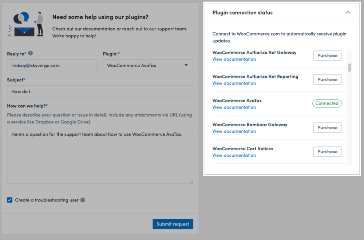This screenshot has height=240, width=364.
Task: Click the How can we help textarea
Action: click(100, 156)
